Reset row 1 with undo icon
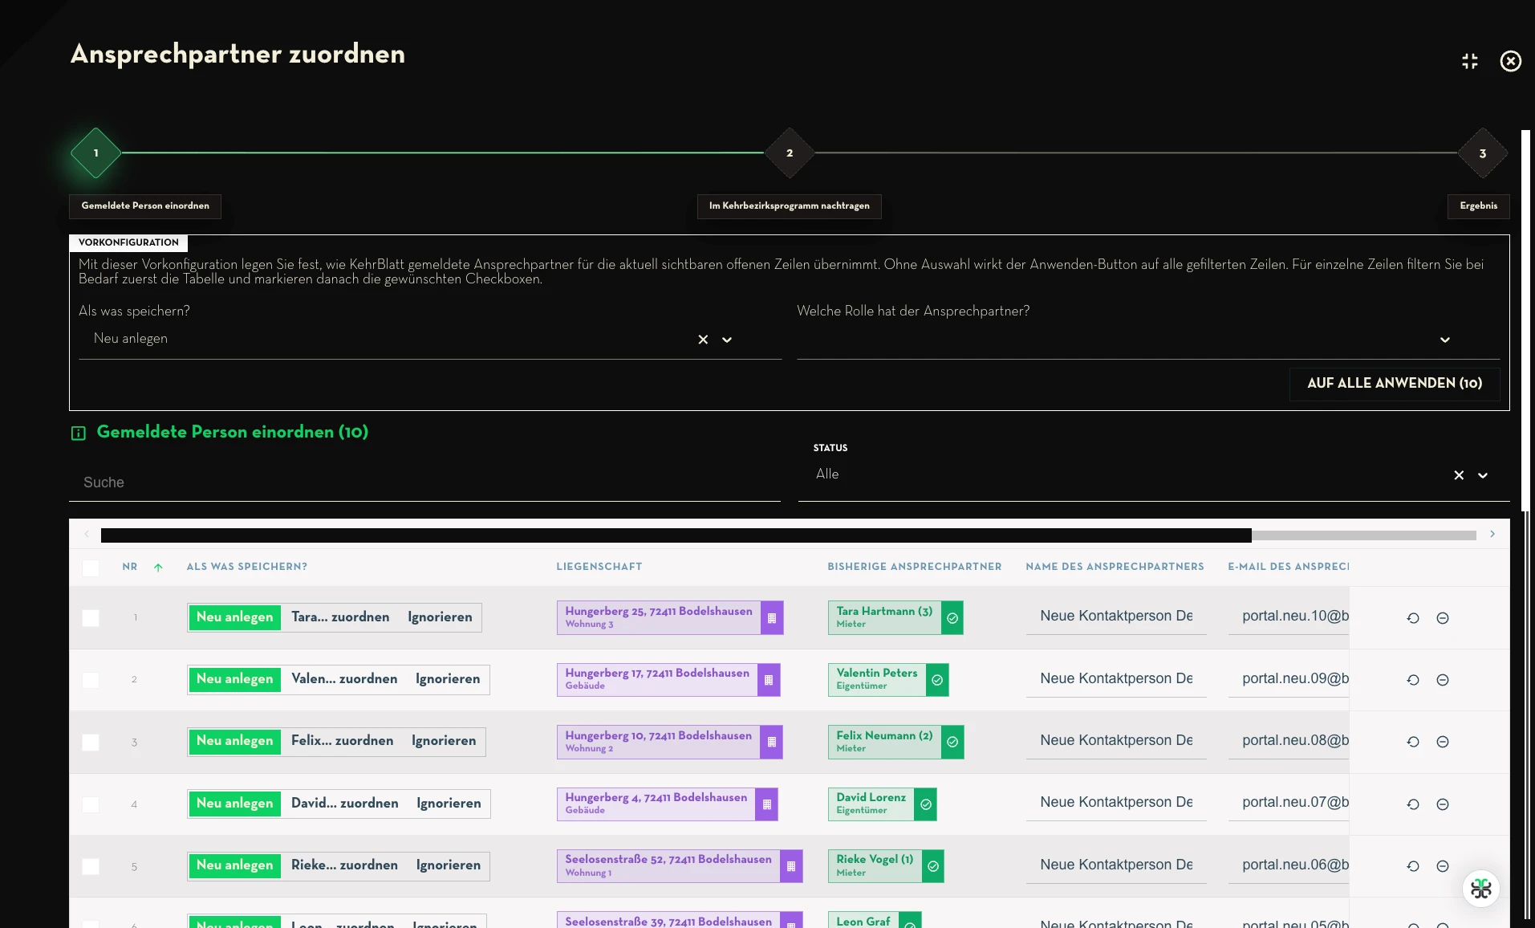The width and height of the screenshot is (1535, 928). pyautogui.click(x=1413, y=618)
